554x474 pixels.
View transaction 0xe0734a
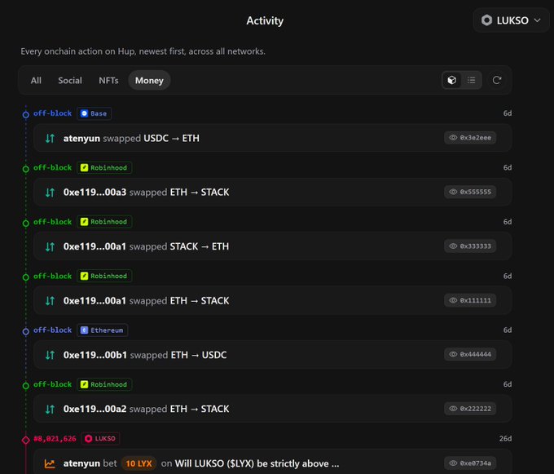[470, 463]
